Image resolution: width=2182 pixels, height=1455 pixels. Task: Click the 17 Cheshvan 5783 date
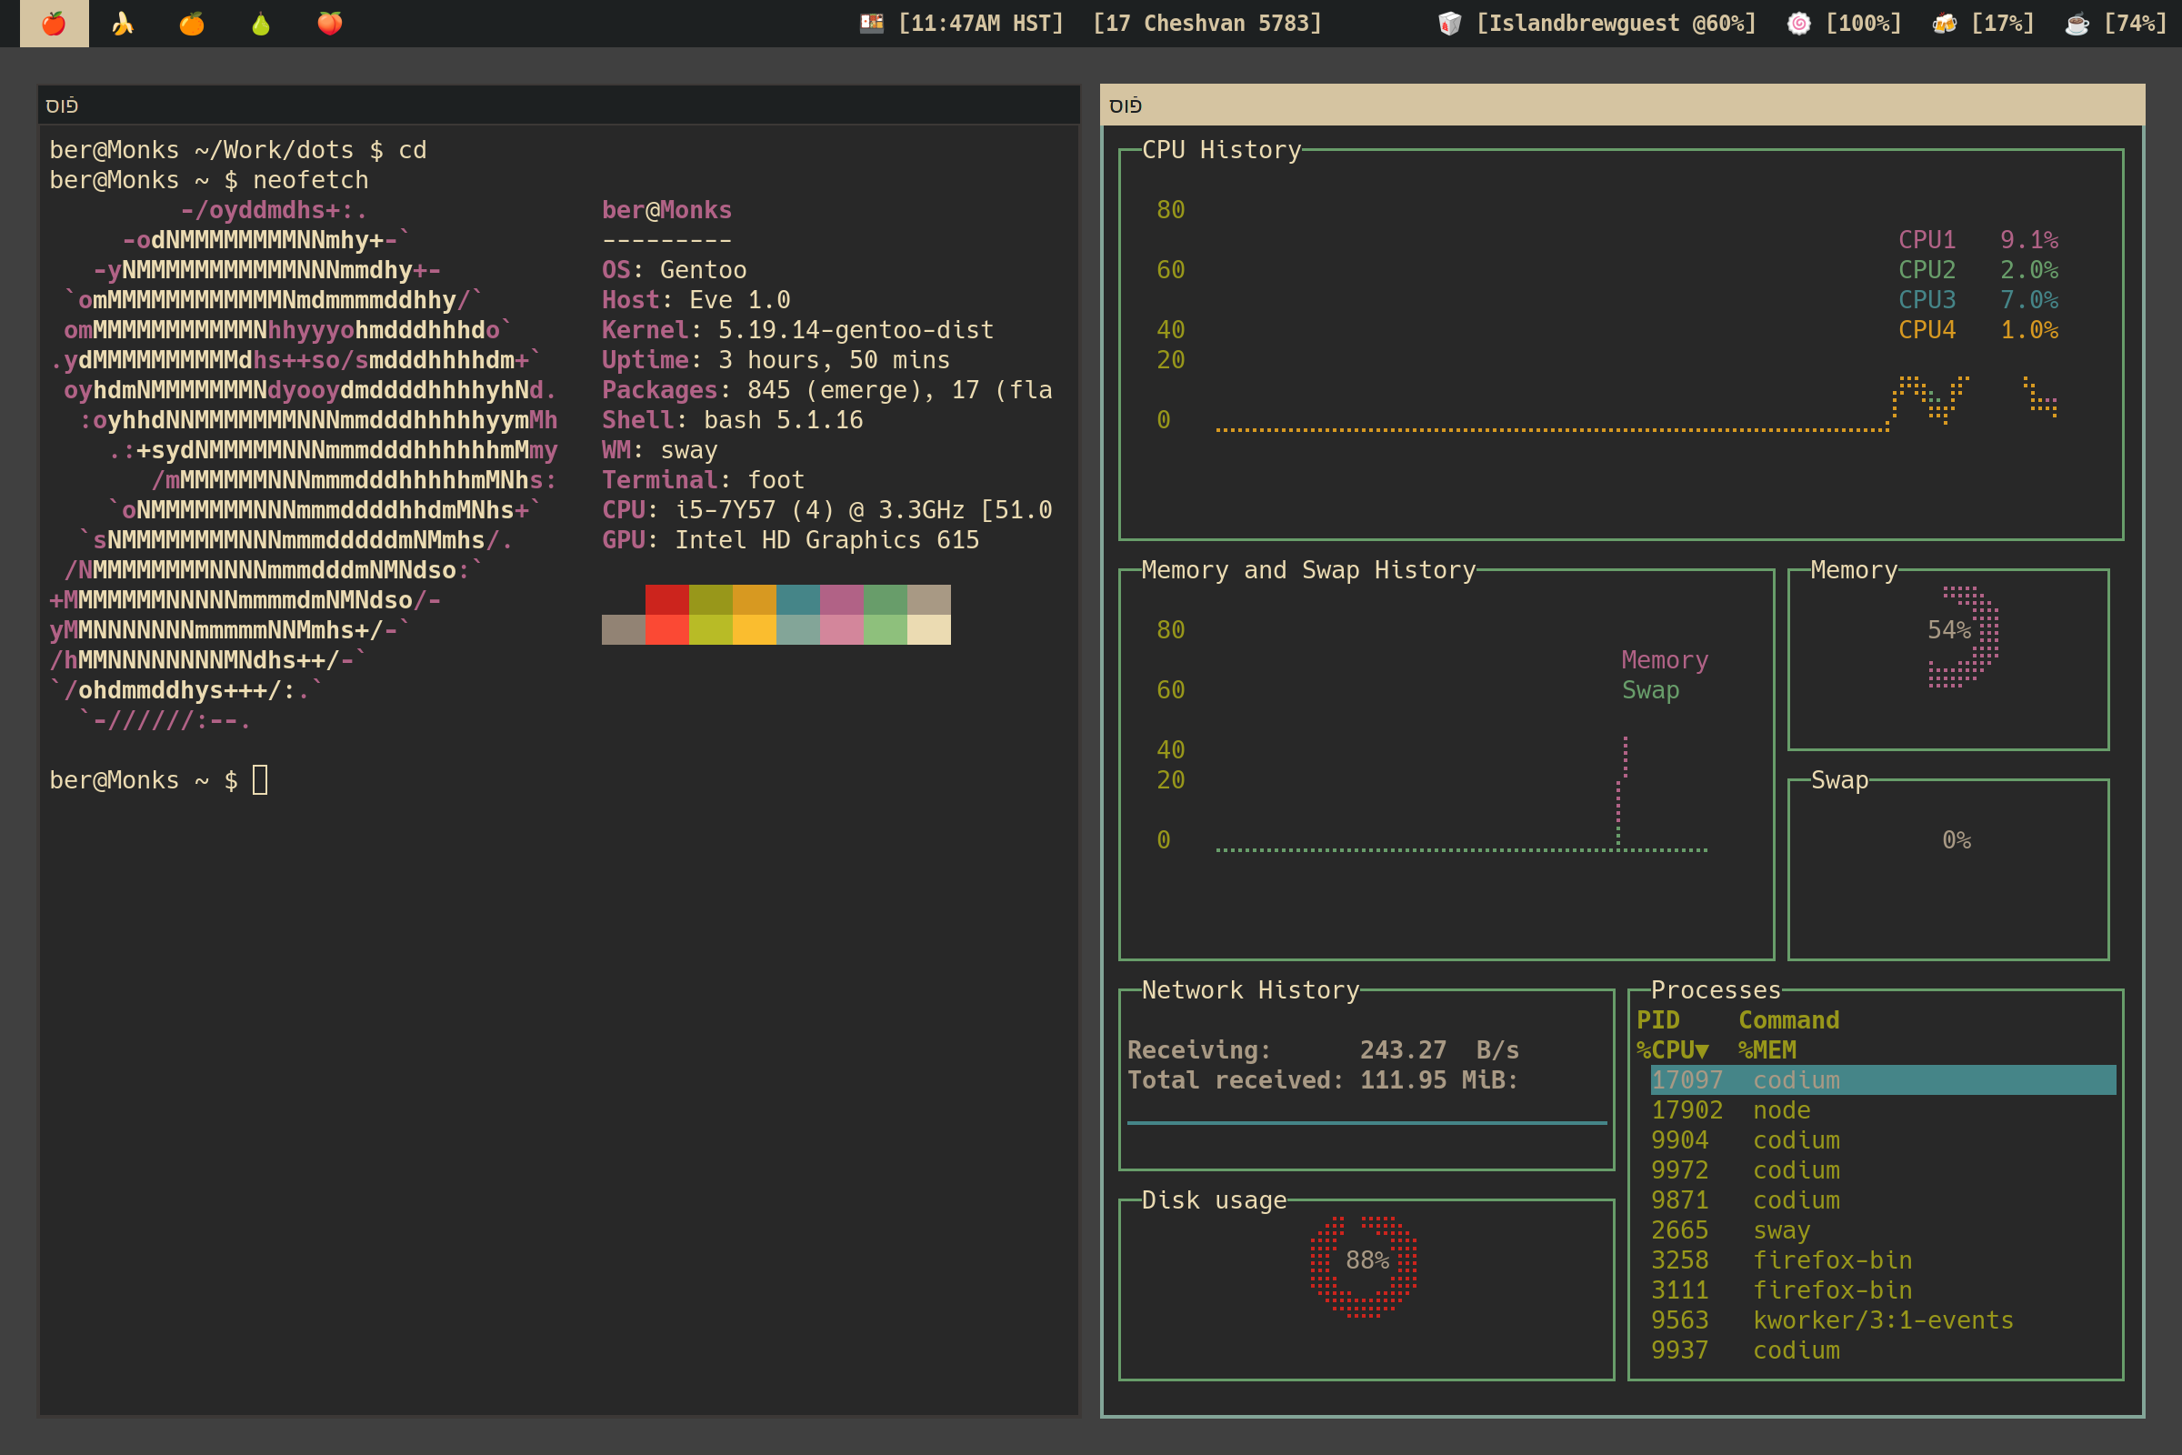coord(1207,24)
